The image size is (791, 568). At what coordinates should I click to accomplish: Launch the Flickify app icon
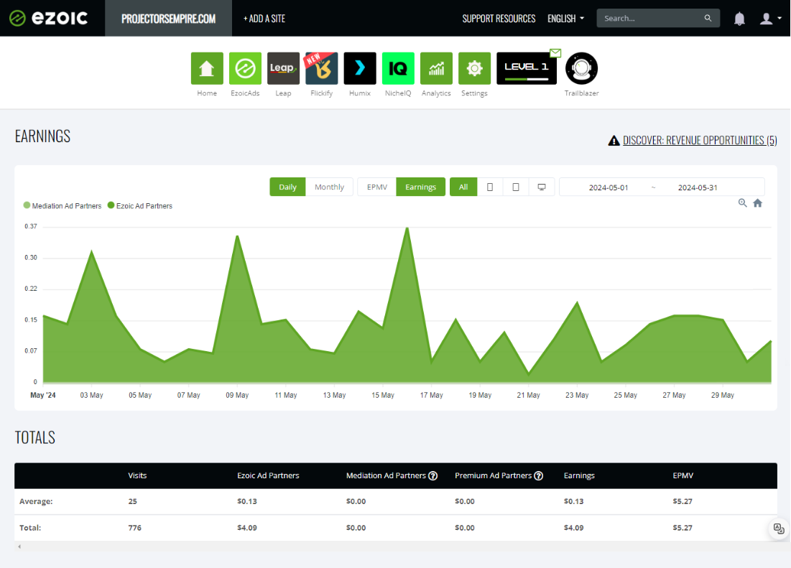click(x=321, y=68)
